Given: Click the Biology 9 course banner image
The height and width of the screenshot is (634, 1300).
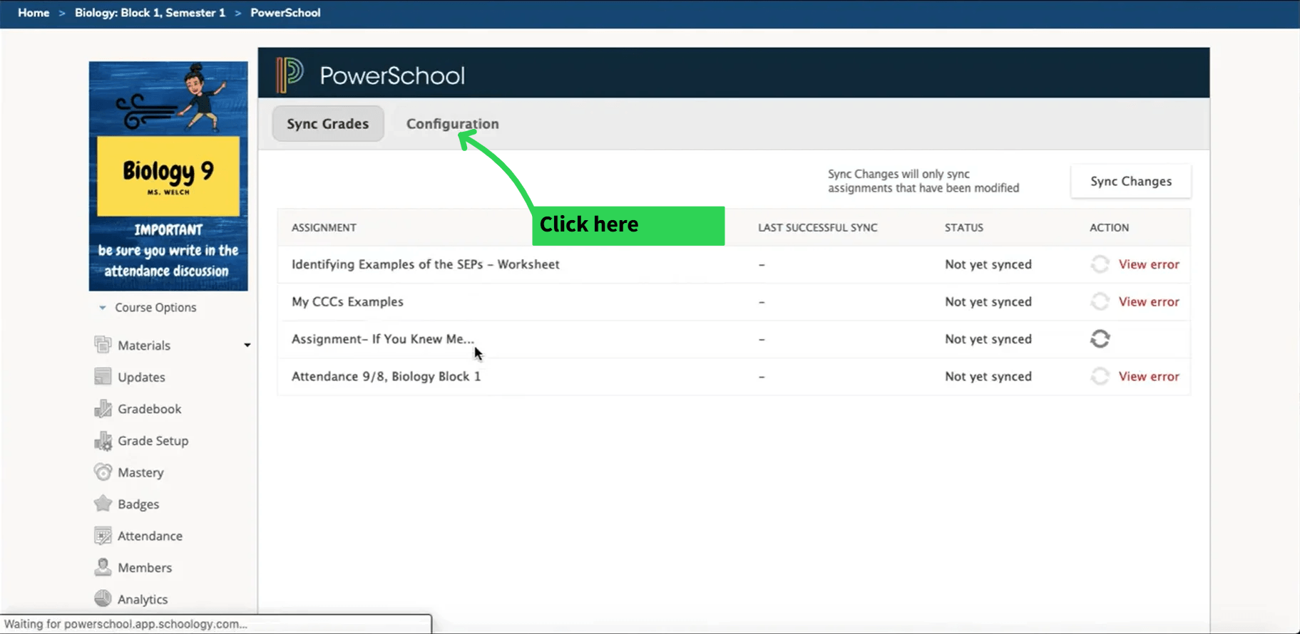Looking at the screenshot, I should pyautogui.click(x=168, y=176).
